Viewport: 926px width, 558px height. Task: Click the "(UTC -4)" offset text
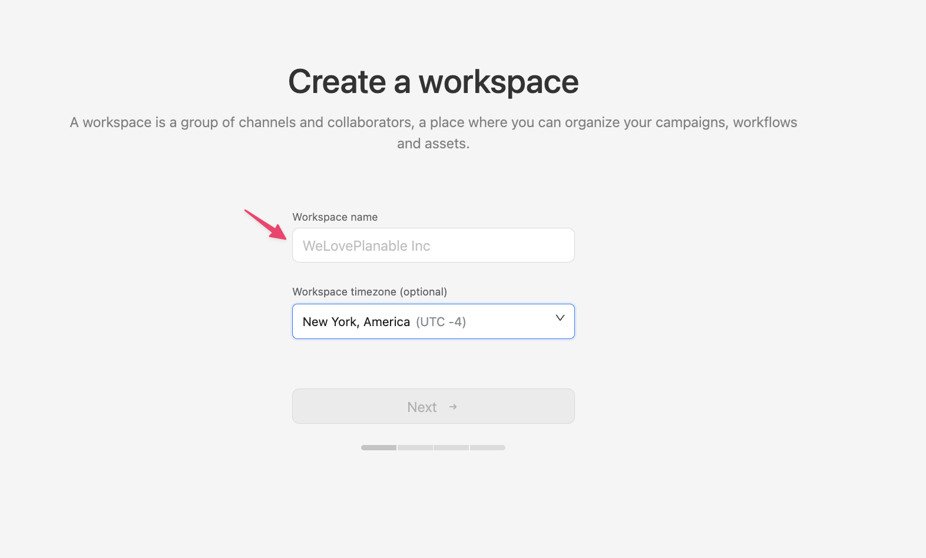pyautogui.click(x=441, y=322)
